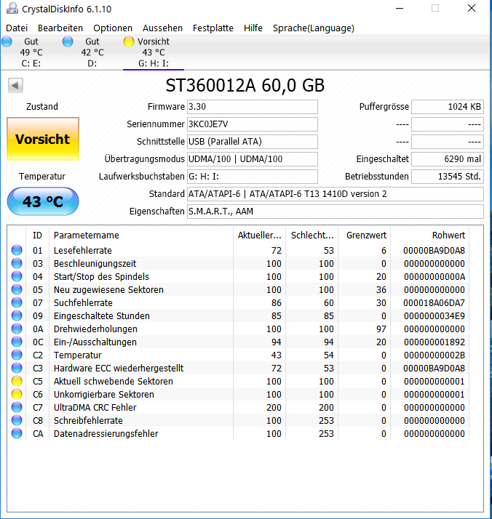
Task: Select the D: disk tab at 42 °C
Action: (92, 52)
